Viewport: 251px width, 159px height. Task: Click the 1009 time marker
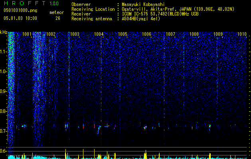point(218,34)
